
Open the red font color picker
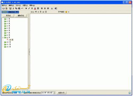coord(35,9)
